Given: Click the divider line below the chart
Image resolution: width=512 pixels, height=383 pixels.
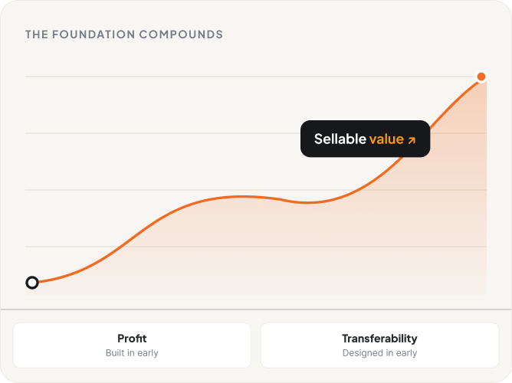Looking at the screenshot, I should [256, 309].
